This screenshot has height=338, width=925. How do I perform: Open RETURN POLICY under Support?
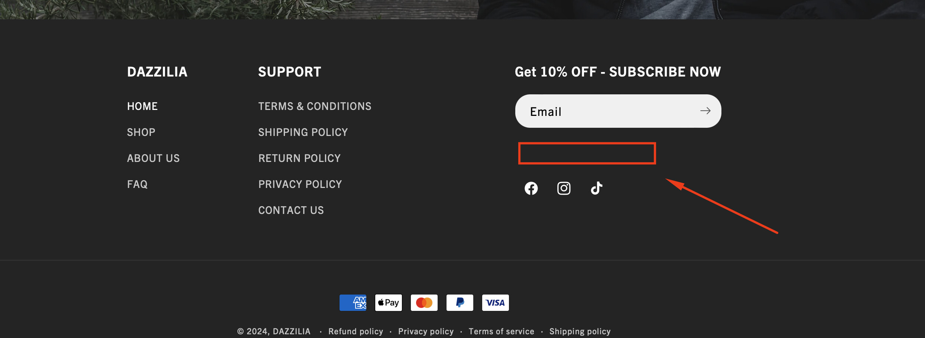point(299,158)
